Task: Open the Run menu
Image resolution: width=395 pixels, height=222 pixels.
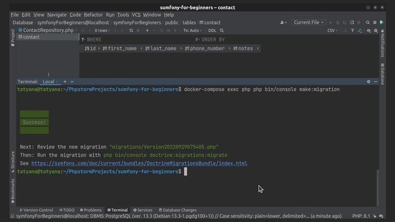Action: [x=110, y=15]
